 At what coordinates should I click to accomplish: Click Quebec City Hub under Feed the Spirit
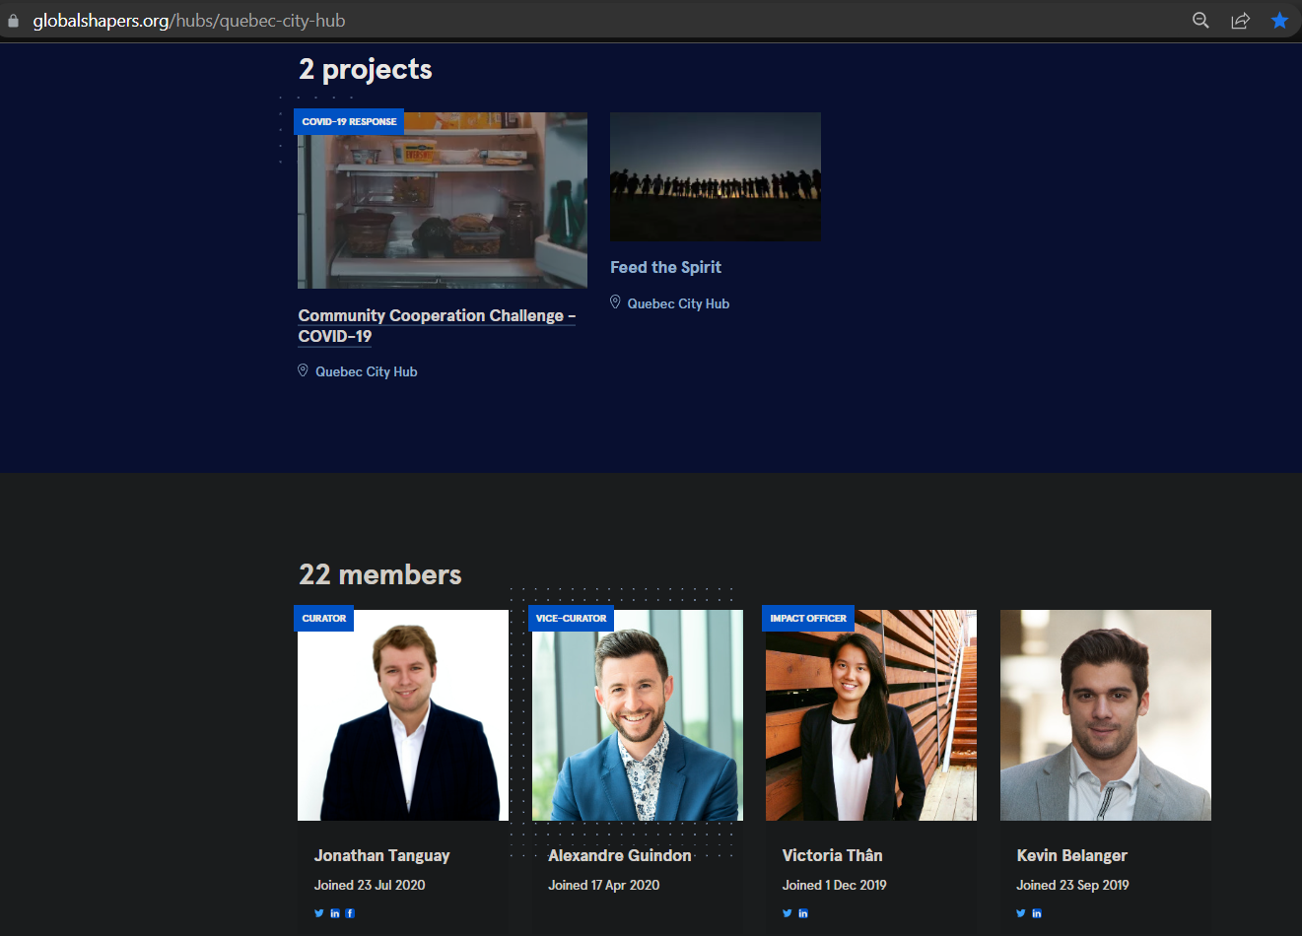click(678, 303)
